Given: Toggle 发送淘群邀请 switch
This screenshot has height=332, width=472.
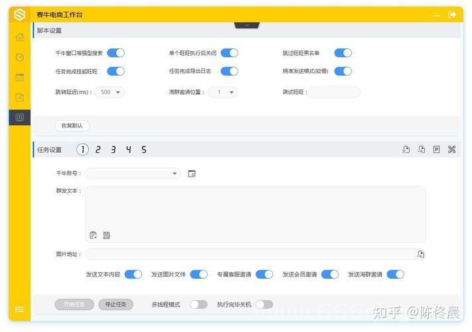Looking at the screenshot, I should [396, 274].
